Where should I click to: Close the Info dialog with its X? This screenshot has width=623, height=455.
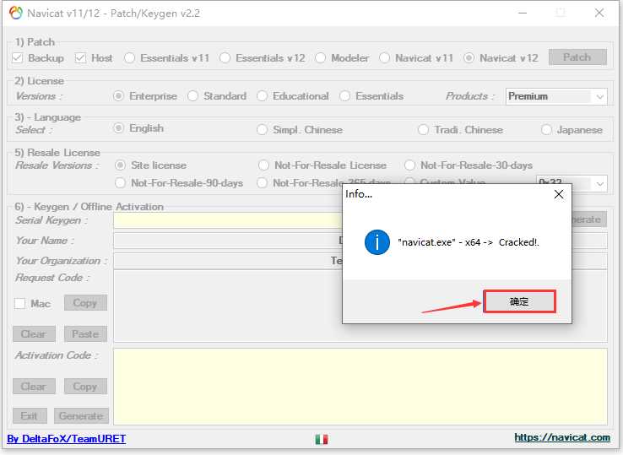(x=559, y=194)
